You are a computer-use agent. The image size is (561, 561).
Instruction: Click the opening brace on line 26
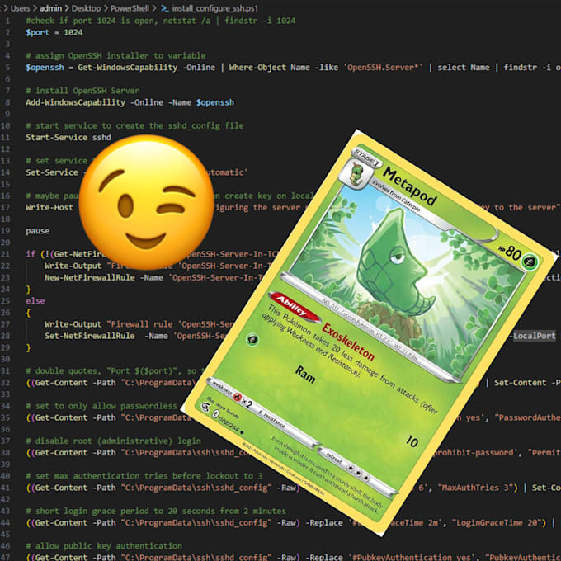coord(28,313)
